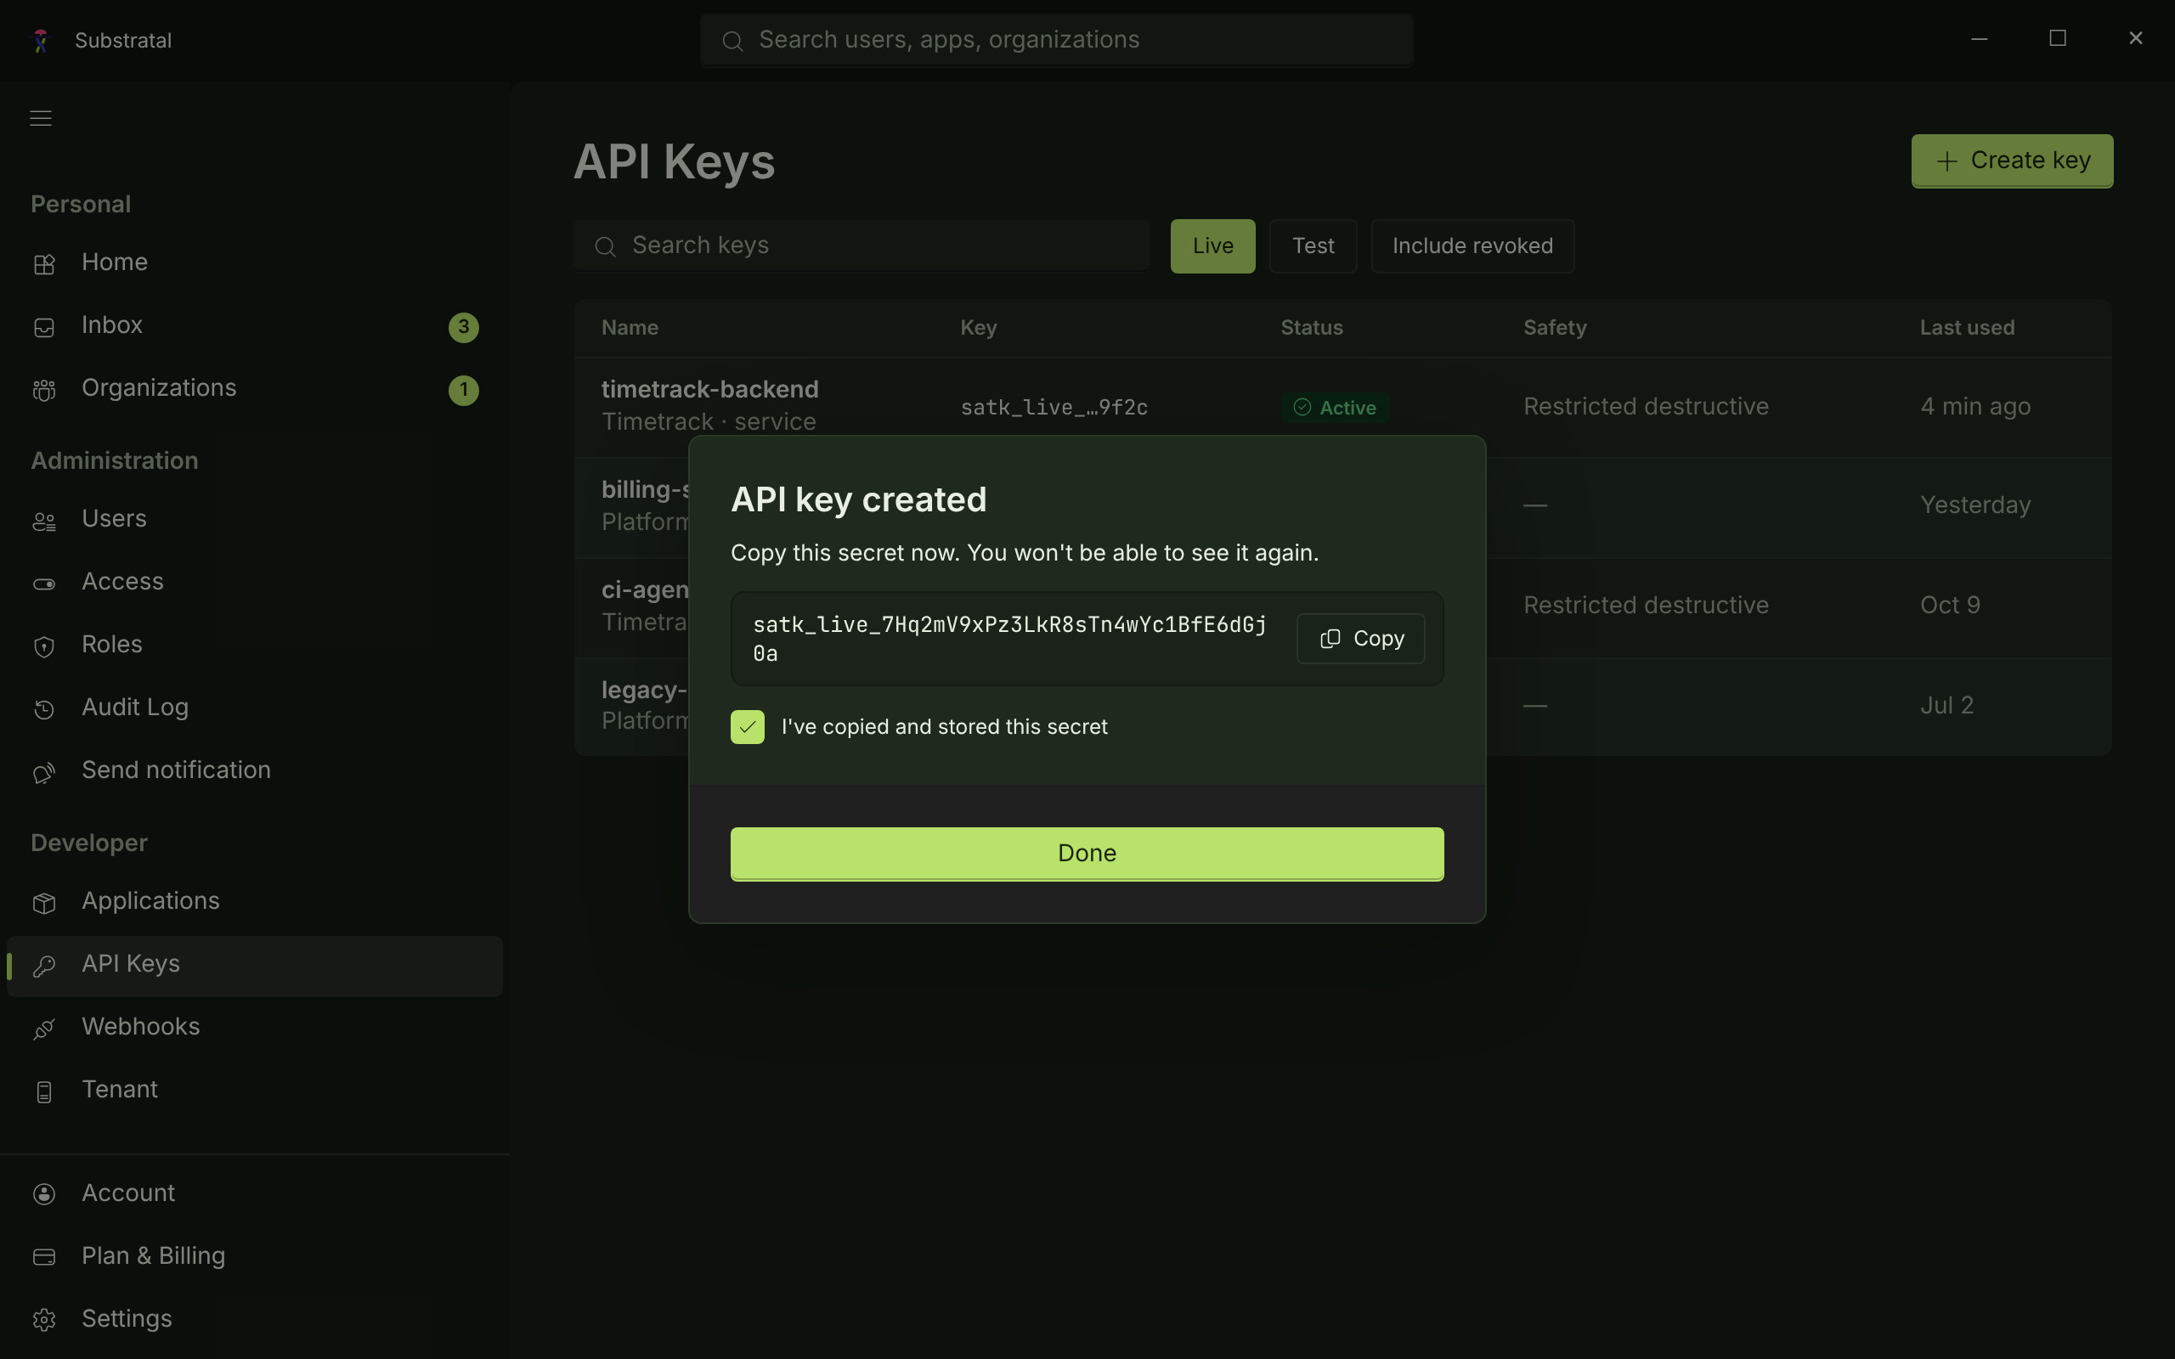Open the Users administration page
This screenshot has width=2175, height=1359.
pyautogui.click(x=254, y=520)
